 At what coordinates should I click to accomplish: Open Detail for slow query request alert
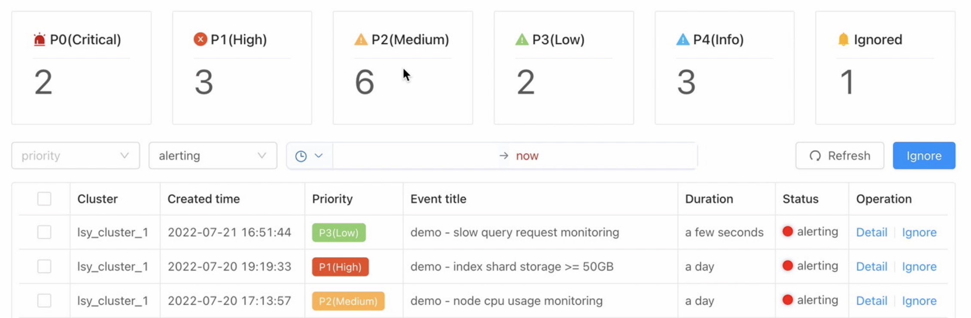[x=871, y=232]
